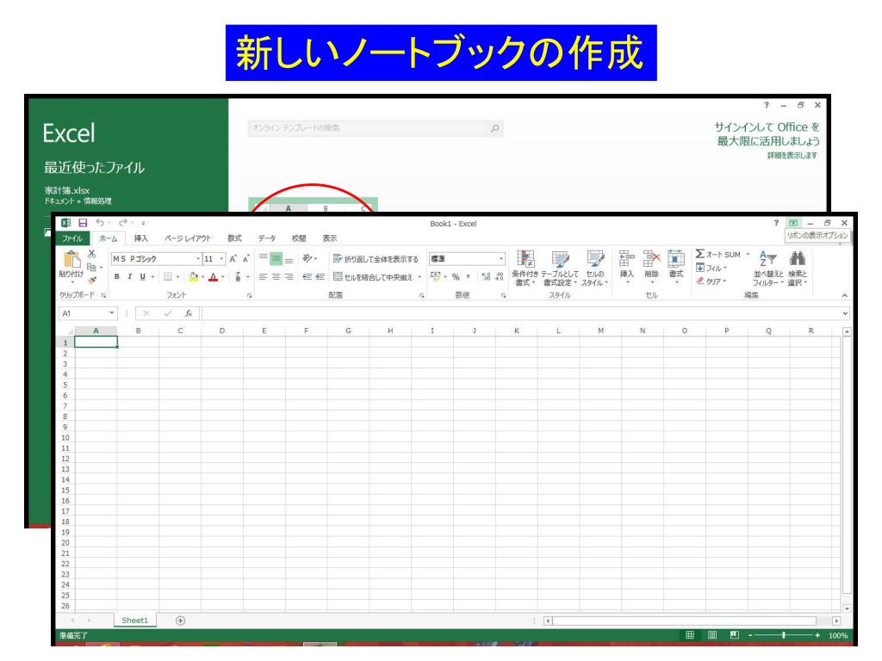Open the クリア clear dropdown

[711, 281]
